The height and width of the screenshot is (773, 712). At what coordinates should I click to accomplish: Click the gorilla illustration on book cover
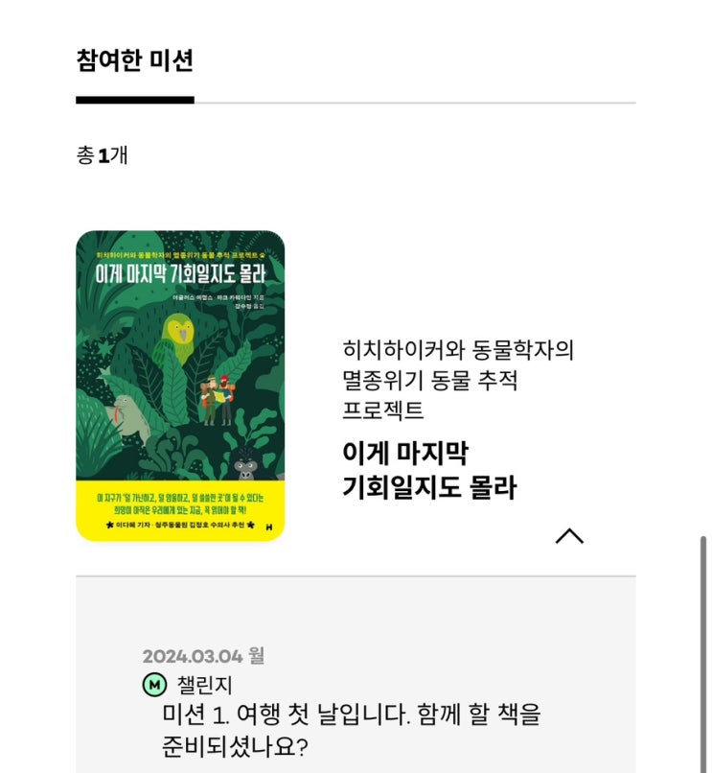246,464
